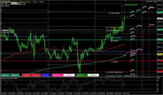
Task: Click the 18 Jul 14:45 time axis label
Action: coord(126,93)
